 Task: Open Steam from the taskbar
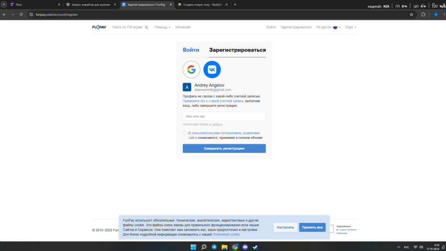[x=256, y=247]
